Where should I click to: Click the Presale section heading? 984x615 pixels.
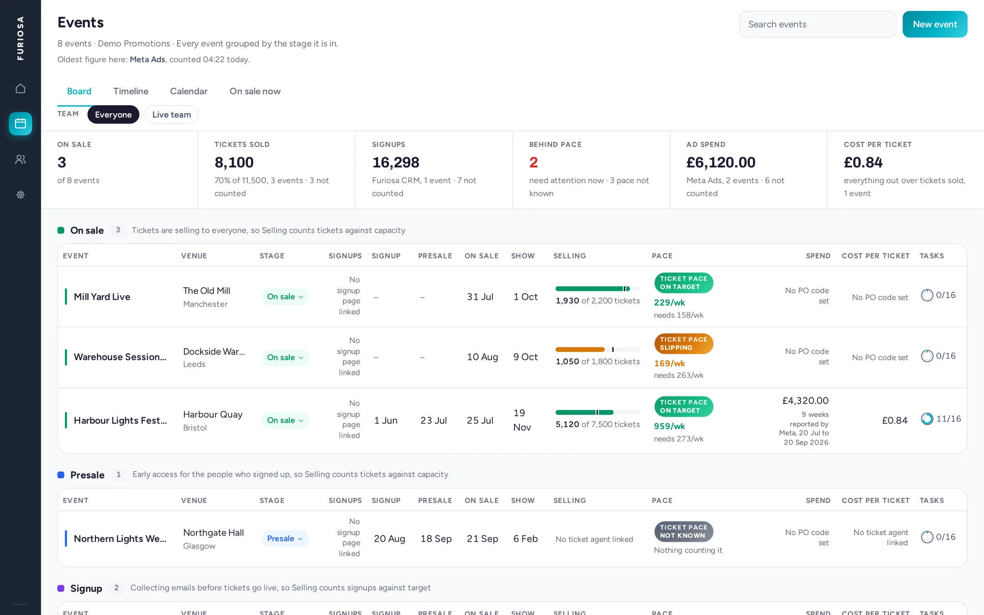click(x=87, y=475)
